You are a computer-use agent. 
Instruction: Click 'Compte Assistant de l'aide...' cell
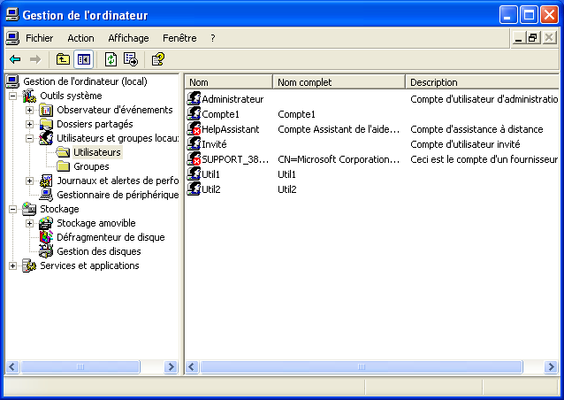tap(339, 129)
